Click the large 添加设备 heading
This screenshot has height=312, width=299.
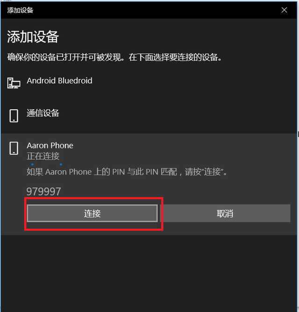33,37
